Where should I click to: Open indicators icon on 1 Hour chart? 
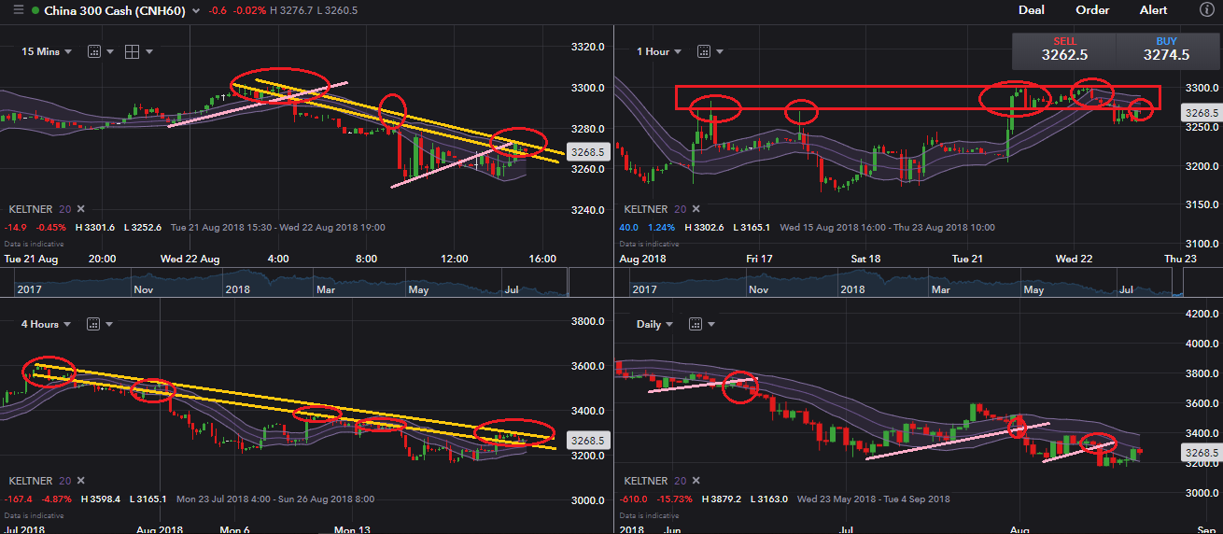705,51
